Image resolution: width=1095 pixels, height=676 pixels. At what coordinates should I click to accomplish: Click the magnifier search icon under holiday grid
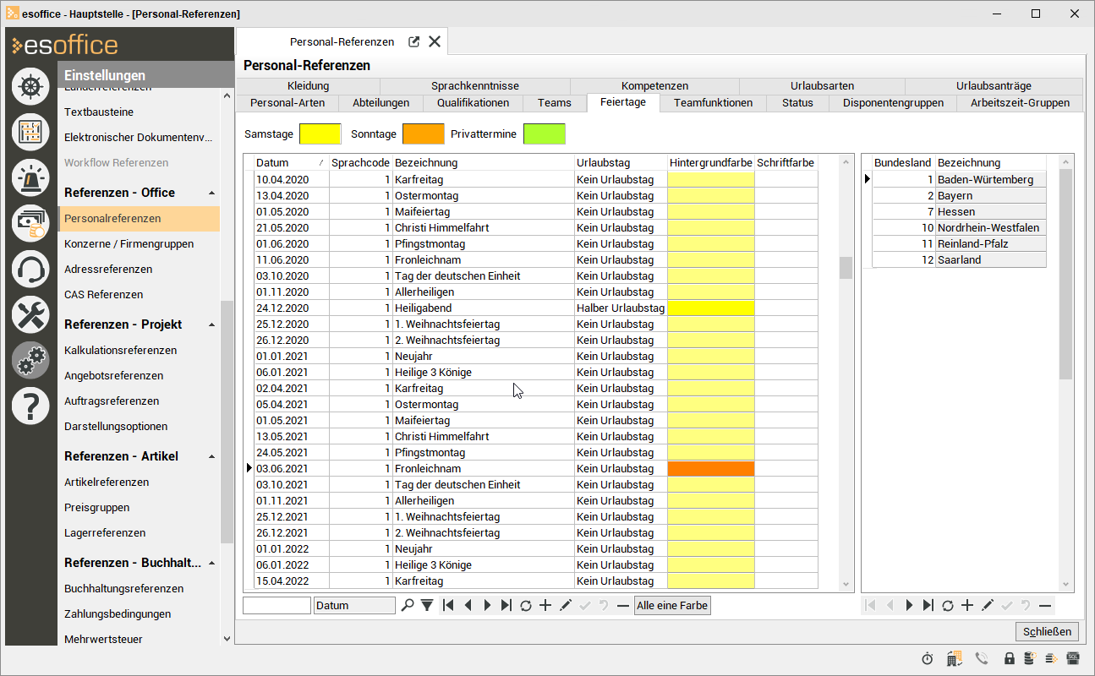(408, 605)
